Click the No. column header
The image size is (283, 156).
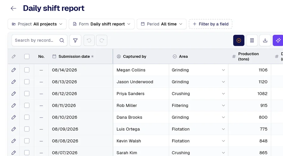(x=41, y=56)
